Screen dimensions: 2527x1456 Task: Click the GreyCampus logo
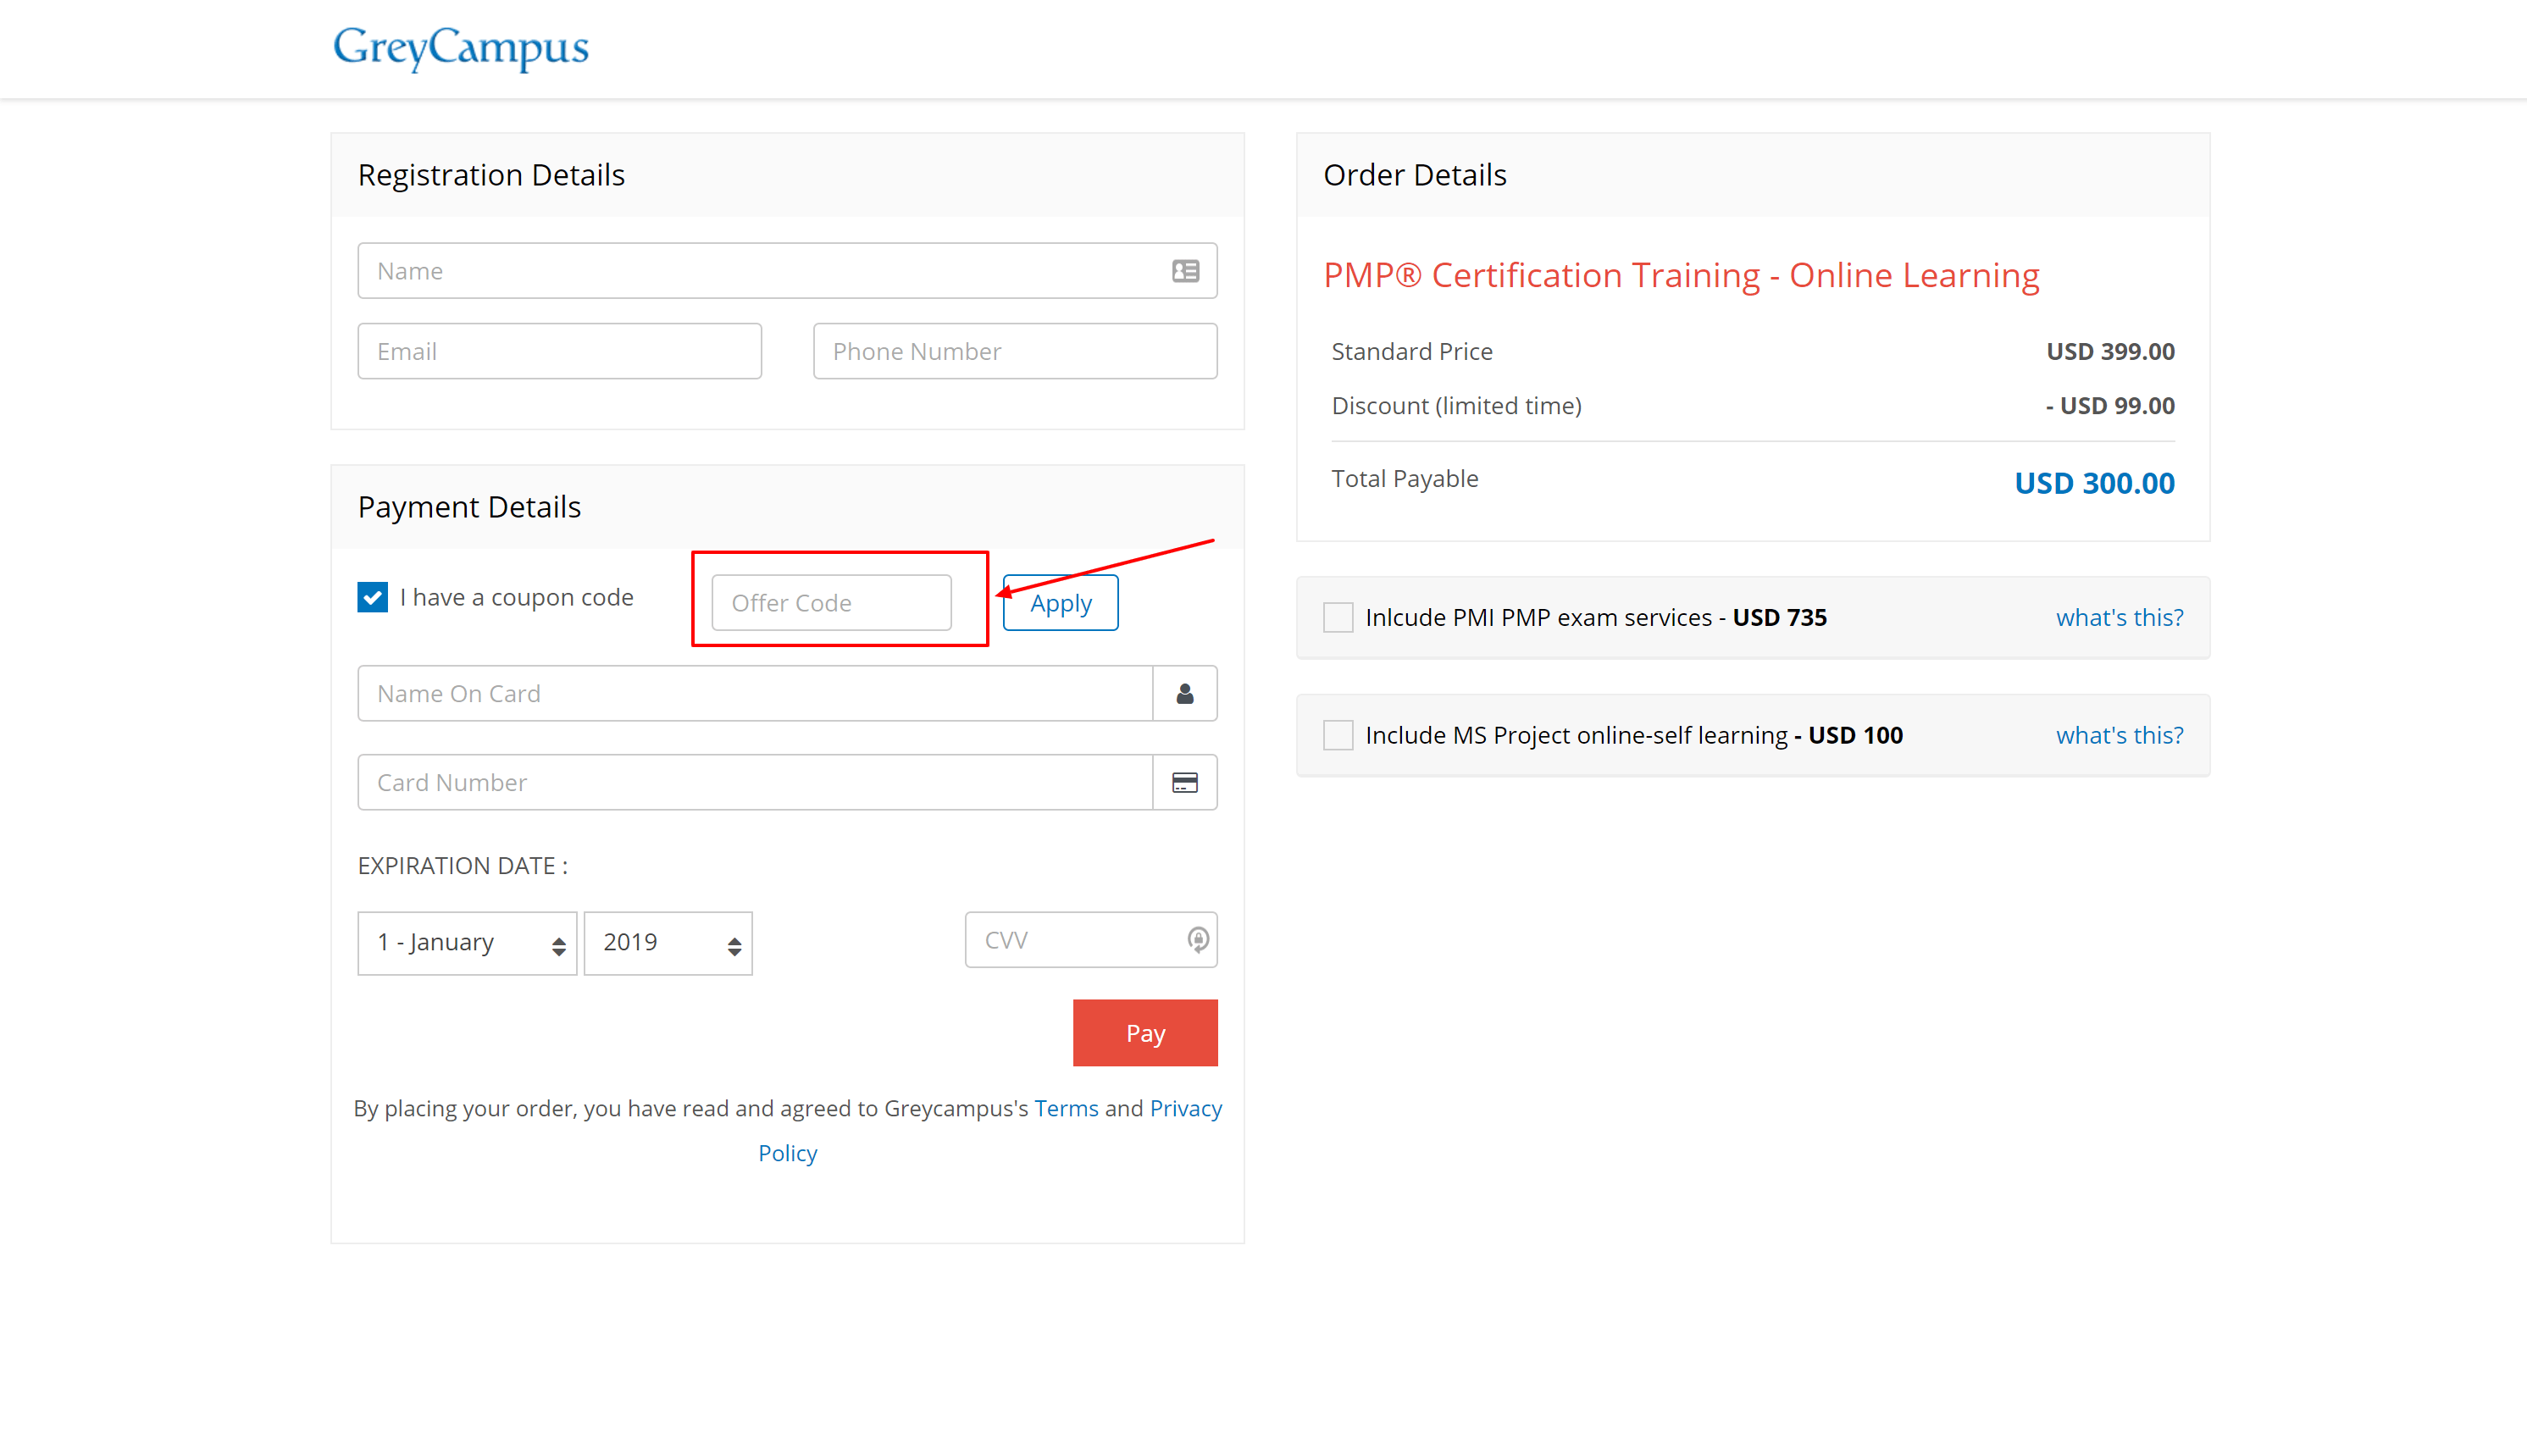[461, 48]
